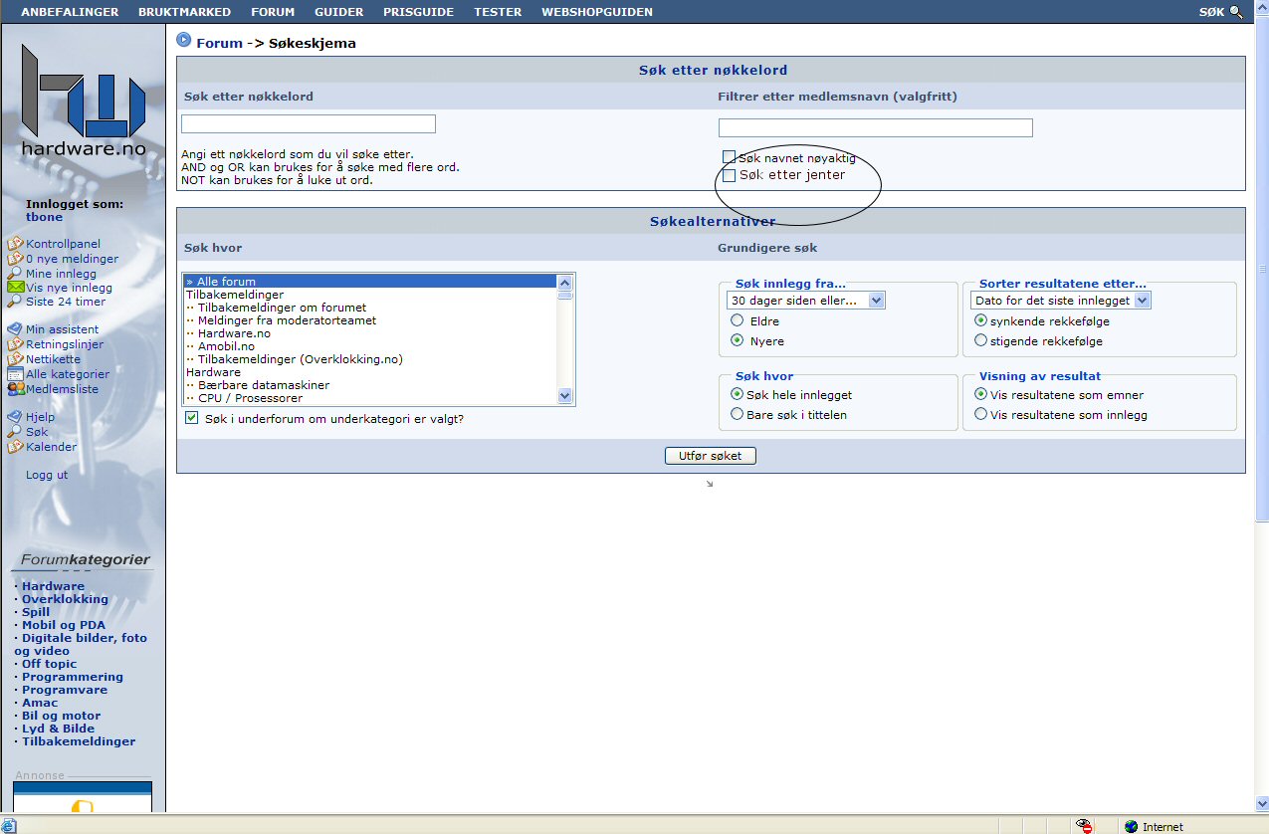Click the Filtrer etter medlemsnavn input field
The height and width of the screenshot is (834, 1269).
876,127
